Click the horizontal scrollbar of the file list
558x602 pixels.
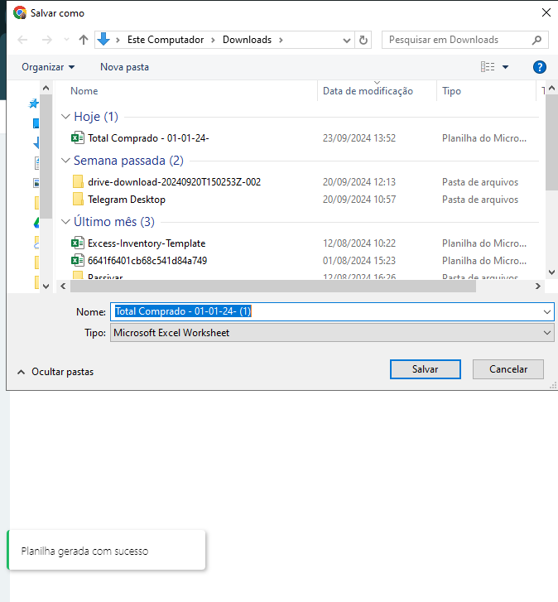tap(273, 286)
